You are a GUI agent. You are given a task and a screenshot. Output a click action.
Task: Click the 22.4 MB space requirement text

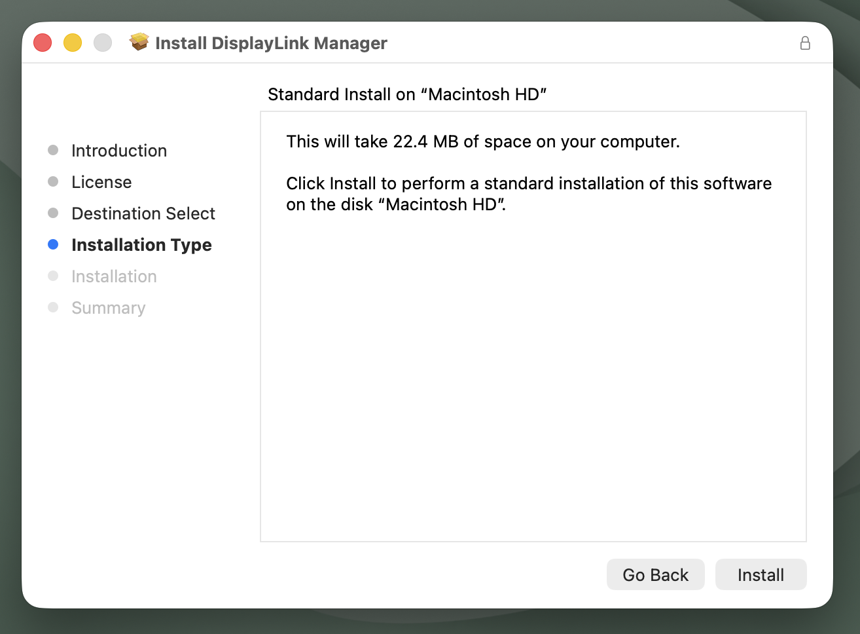(483, 141)
